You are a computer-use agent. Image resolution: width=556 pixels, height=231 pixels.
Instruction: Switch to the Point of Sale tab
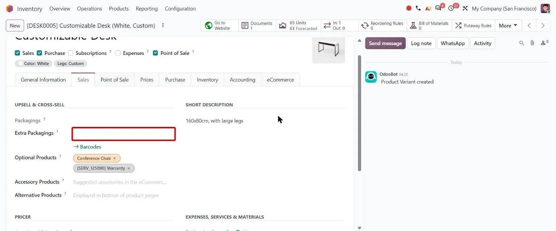[x=114, y=80]
